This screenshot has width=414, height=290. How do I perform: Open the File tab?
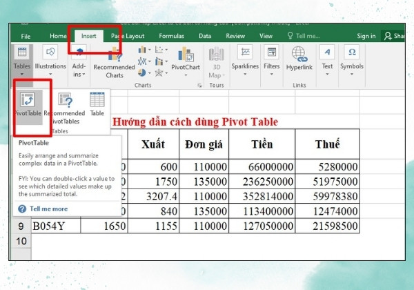click(26, 36)
